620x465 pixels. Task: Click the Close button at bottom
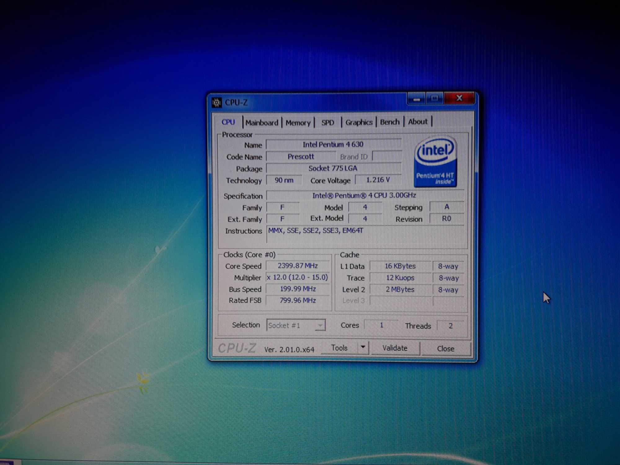pos(445,349)
